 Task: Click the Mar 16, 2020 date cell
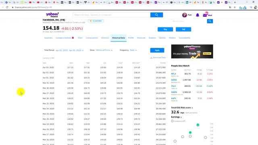point(48,140)
